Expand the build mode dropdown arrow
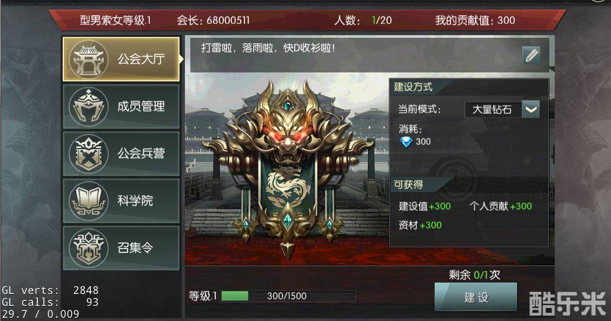 point(531,110)
